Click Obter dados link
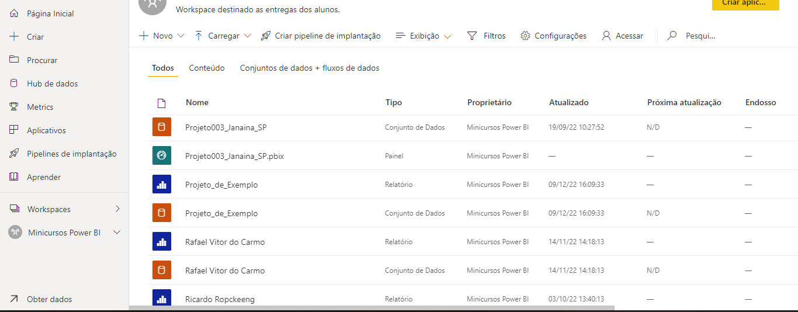Image resolution: width=798 pixels, height=312 pixels. pos(50,299)
